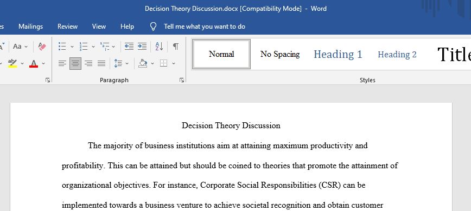Open the Review tab

coord(68,27)
